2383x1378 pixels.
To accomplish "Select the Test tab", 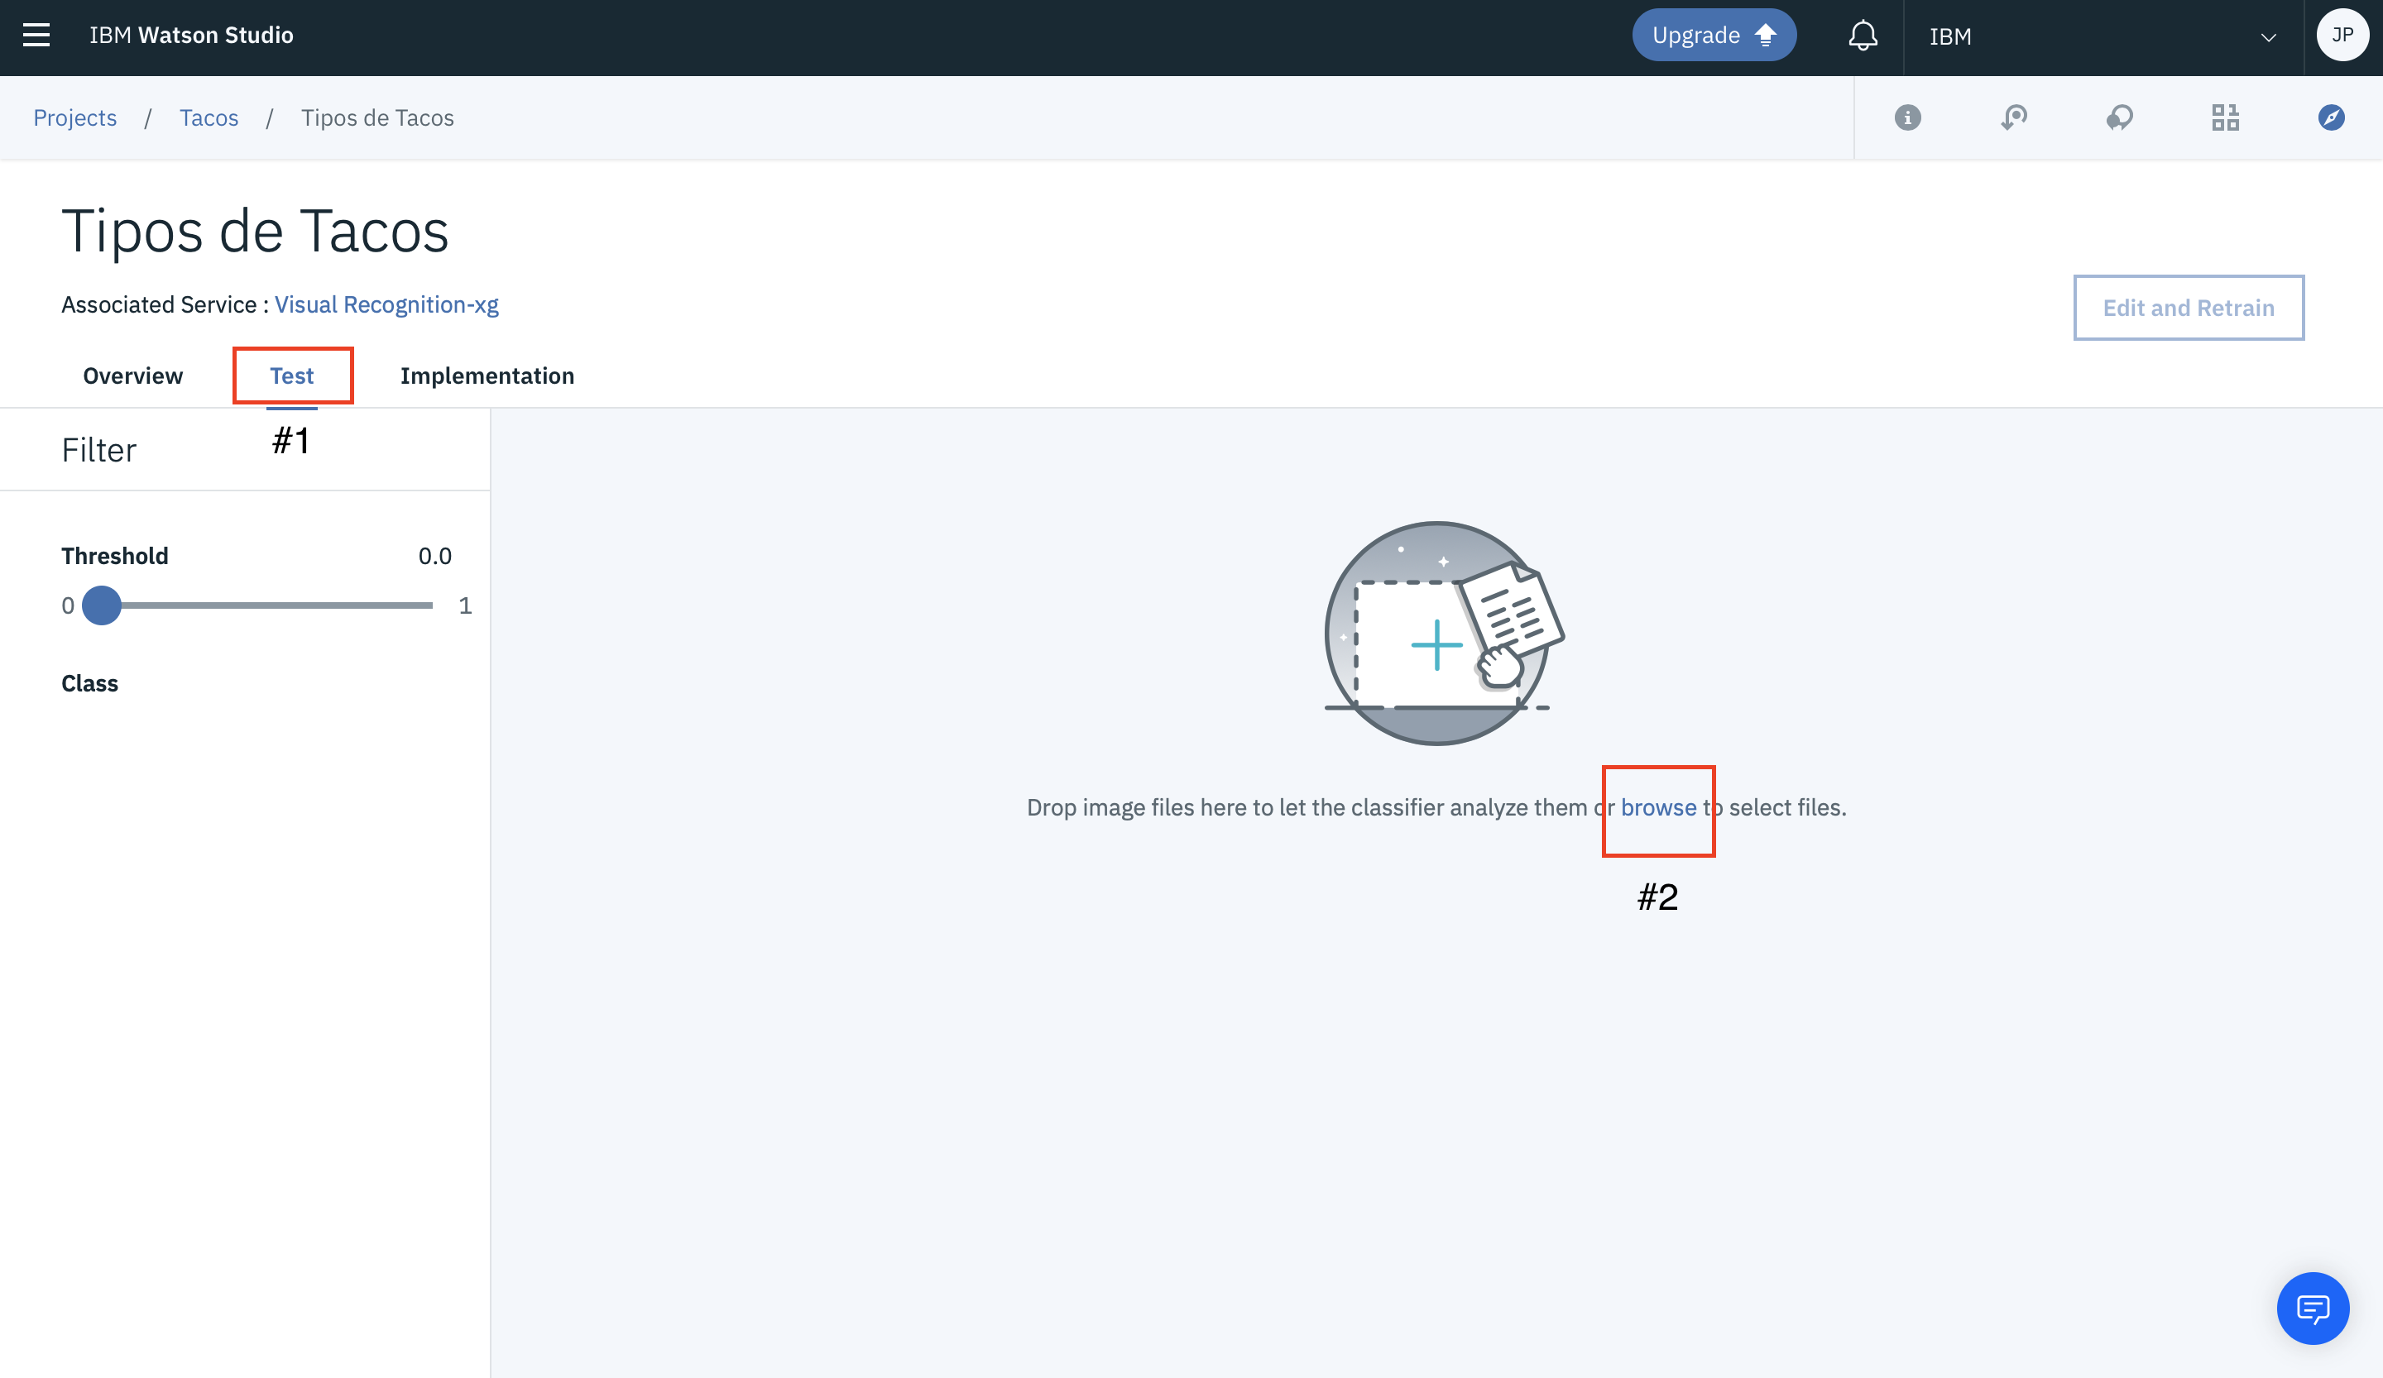I will [291, 376].
